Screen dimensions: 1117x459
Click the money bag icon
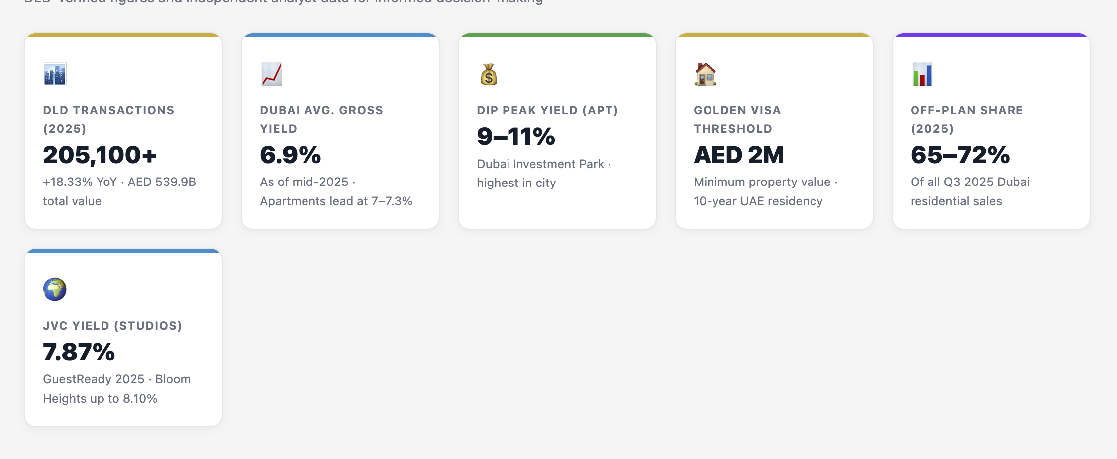(489, 75)
